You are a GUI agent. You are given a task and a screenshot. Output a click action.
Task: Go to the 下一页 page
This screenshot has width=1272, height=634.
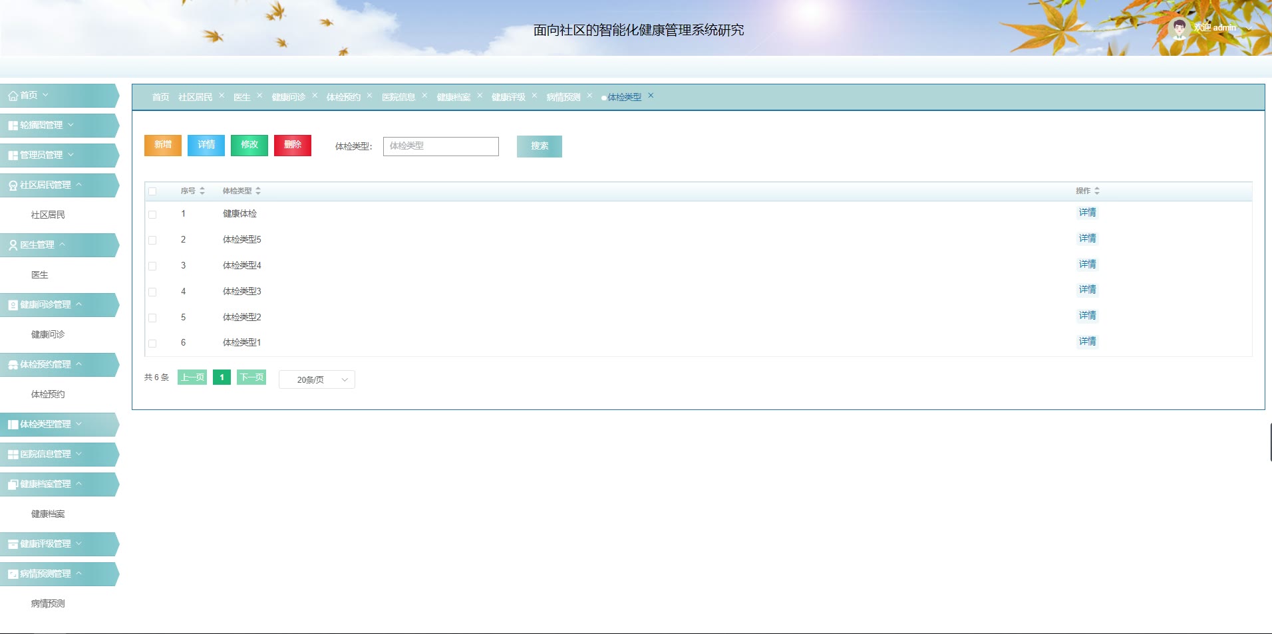coord(251,377)
